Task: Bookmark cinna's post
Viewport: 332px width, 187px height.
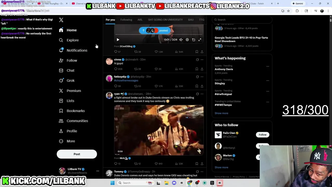Action: [x=197, y=69]
